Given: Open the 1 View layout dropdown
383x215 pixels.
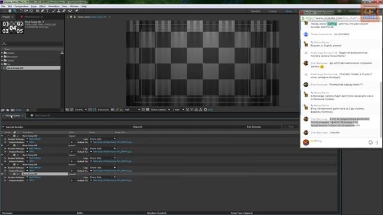Looking at the screenshot, I should [x=178, y=110].
